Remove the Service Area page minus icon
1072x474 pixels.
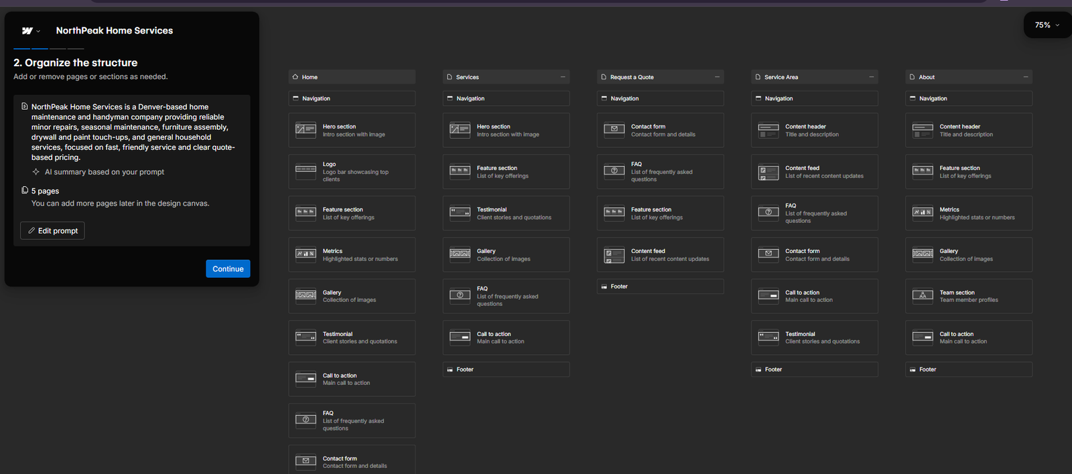[871, 77]
